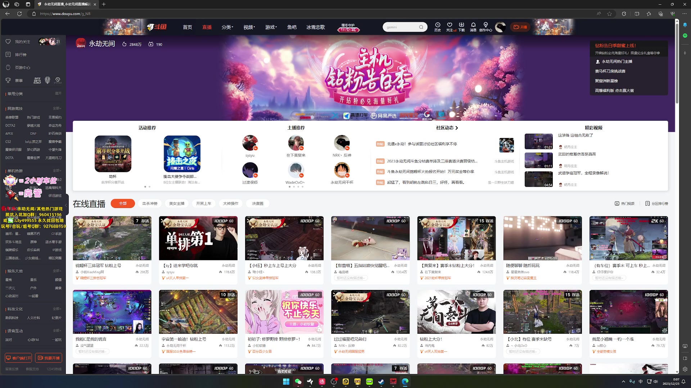Expand the 分类 dropdown in the top navigation
Screen dimensions: 691x388
(x=227, y=27)
